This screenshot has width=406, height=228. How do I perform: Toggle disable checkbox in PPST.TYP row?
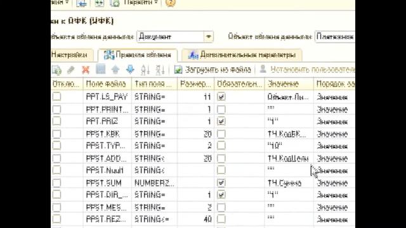point(56,146)
